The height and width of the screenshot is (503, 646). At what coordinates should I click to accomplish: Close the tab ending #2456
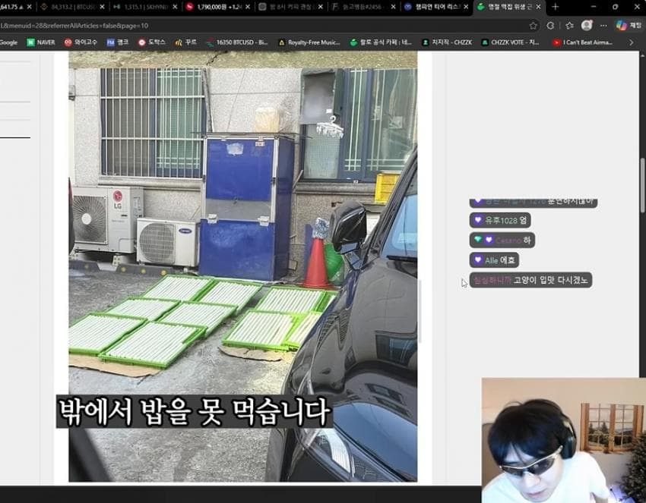pos(393,7)
